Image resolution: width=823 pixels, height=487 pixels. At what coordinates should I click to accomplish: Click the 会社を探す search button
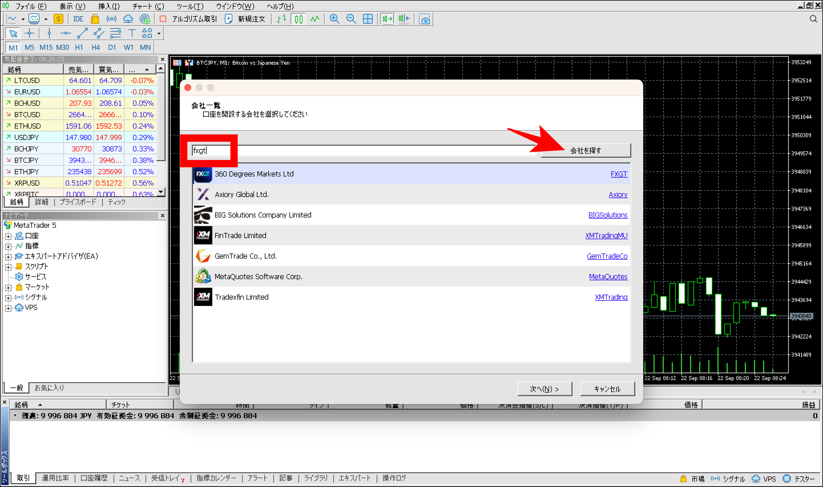coord(586,150)
